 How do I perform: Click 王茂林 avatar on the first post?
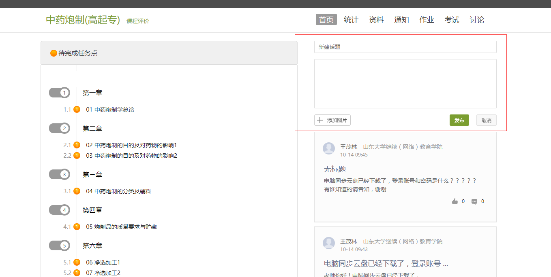[329, 148]
